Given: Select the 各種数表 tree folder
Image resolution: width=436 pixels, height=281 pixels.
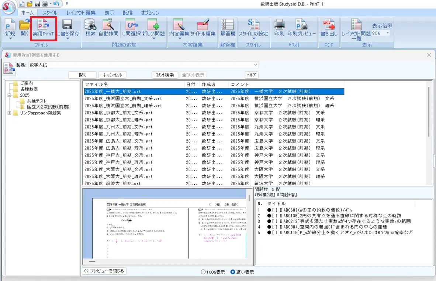Looking at the screenshot, I should (x=29, y=89).
